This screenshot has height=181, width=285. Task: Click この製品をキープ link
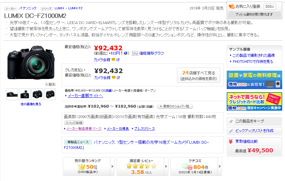click(250, 121)
